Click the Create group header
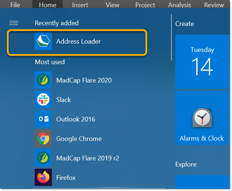 tap(184, 24)
